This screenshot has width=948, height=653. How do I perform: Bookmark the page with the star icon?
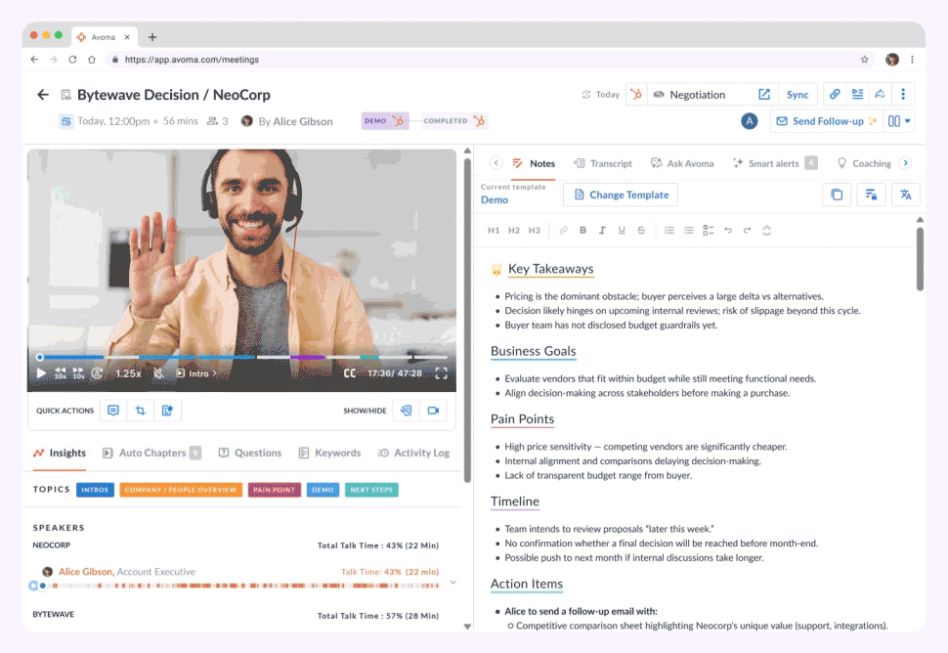coord(865,60)
